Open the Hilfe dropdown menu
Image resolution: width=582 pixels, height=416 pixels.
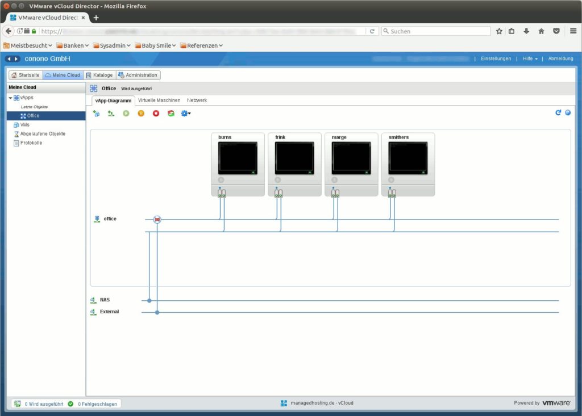(530, 58)
